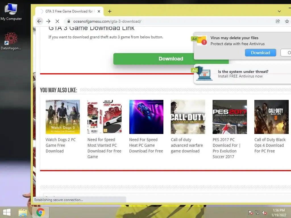This screenshot has height=218, width=291.
Task: Click Call of duty advanced warfare game download link
Action: 187,145
